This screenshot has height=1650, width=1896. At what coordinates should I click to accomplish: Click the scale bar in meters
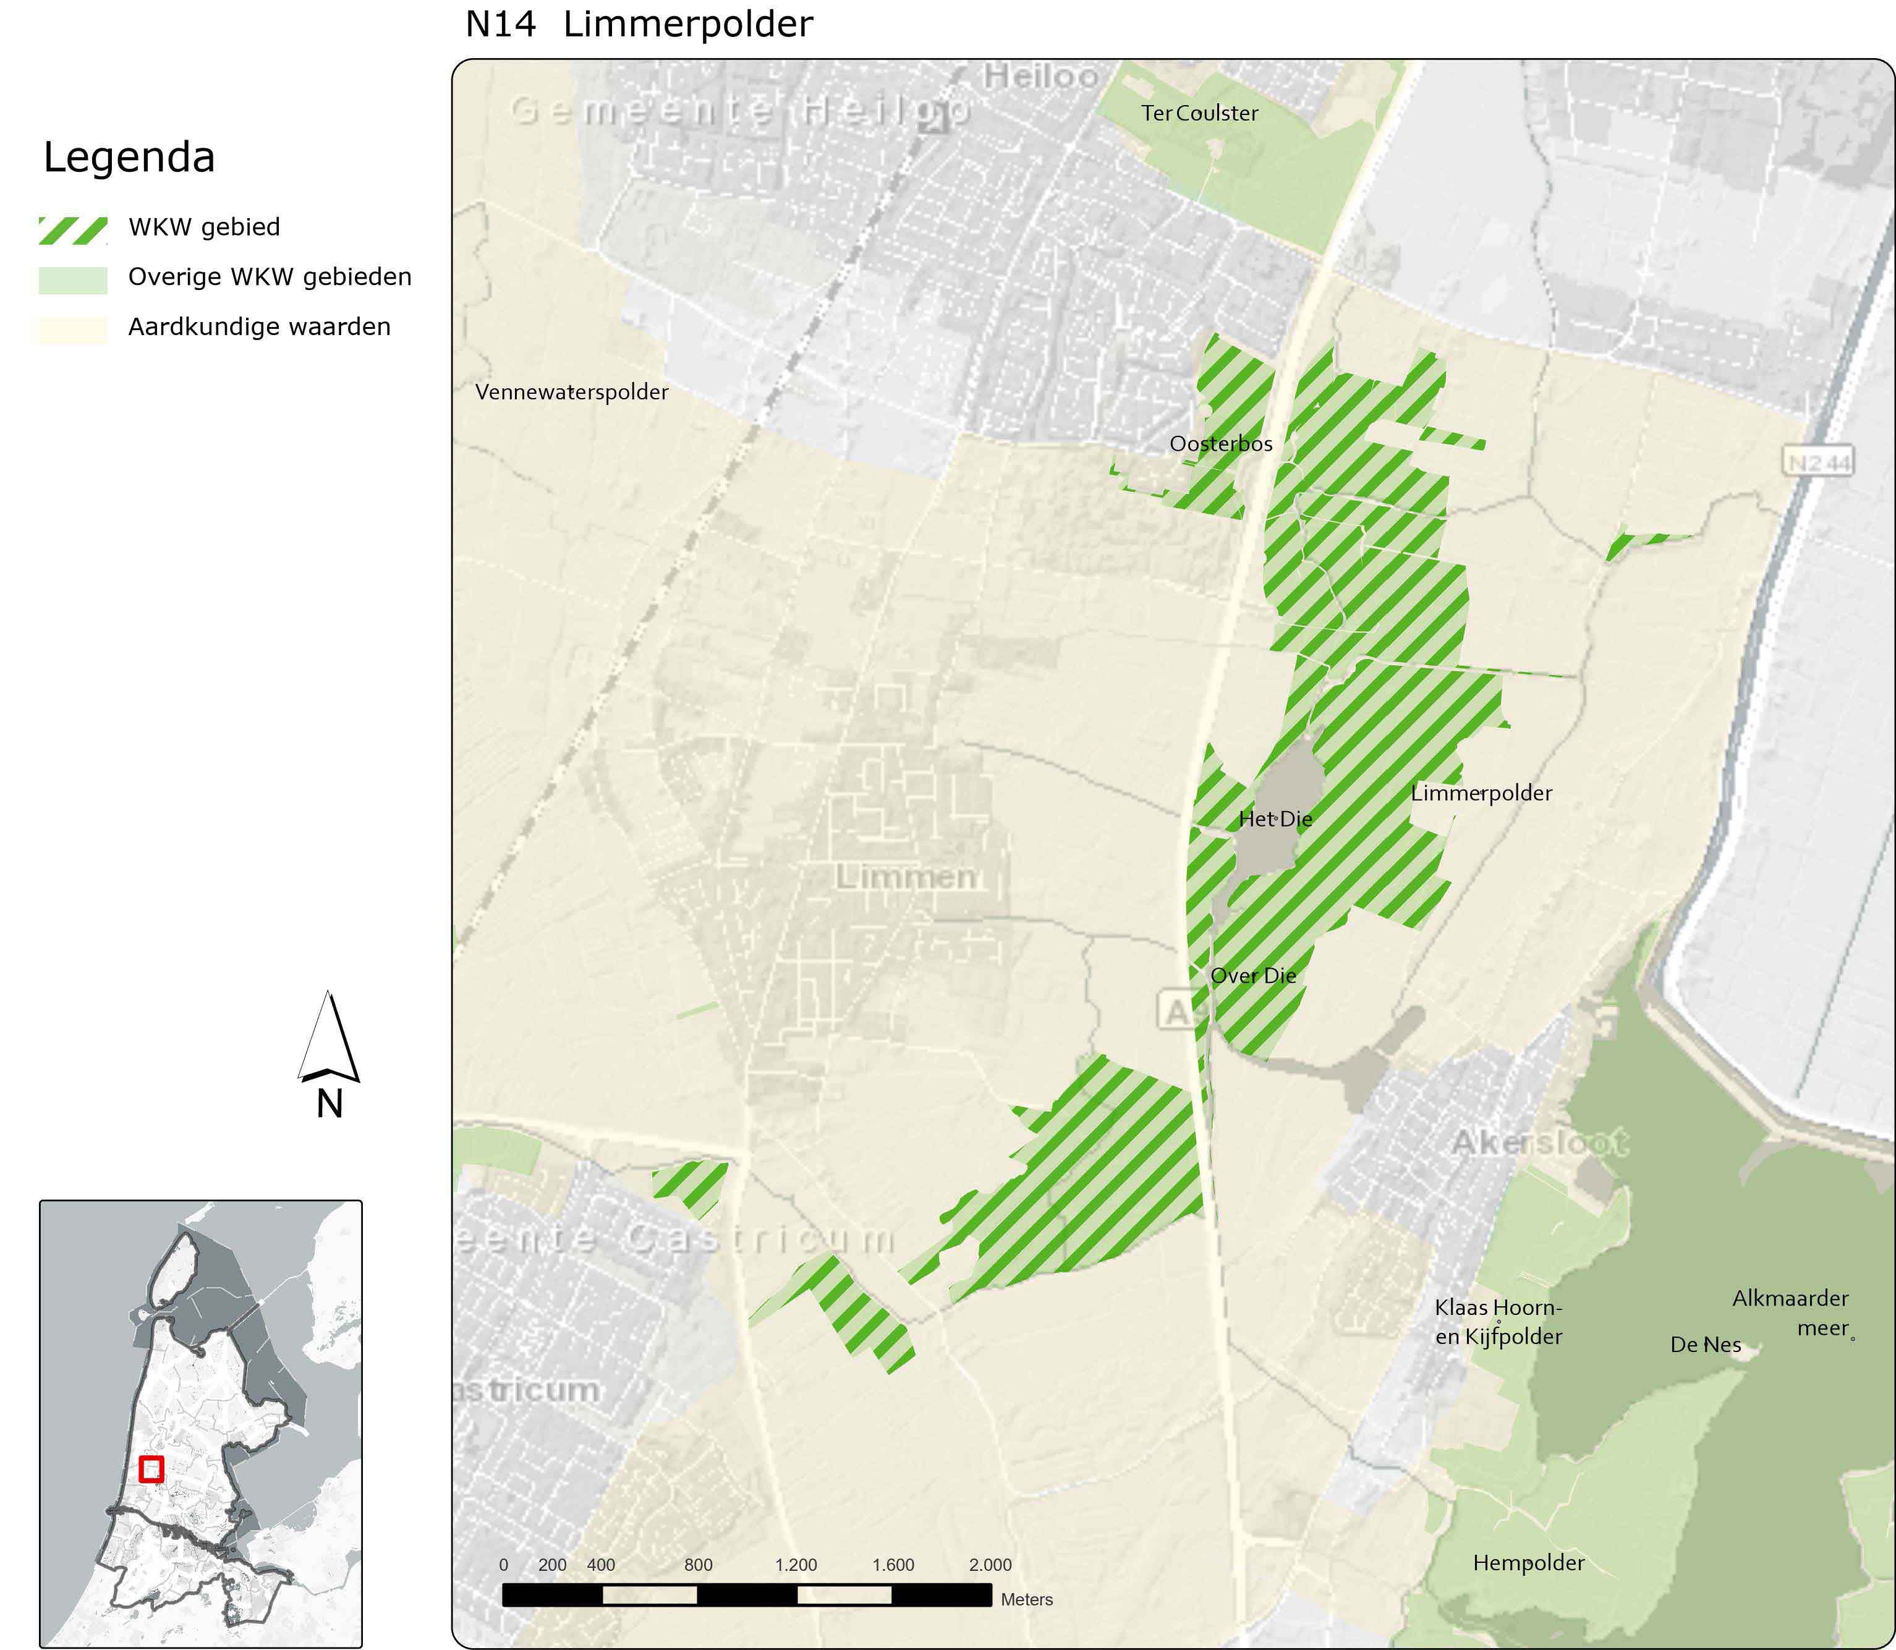point(746,1595)
